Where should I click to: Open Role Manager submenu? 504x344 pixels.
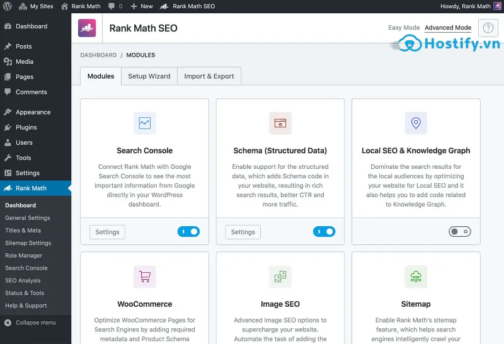click(x=23, y=255)
